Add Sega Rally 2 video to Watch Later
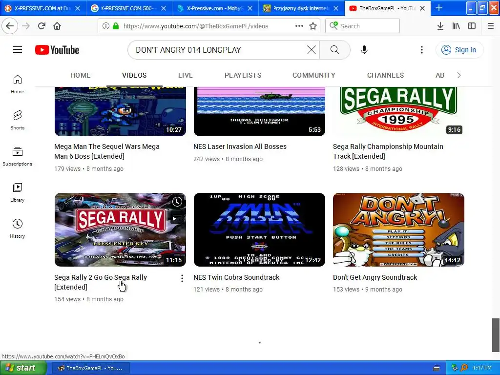This screenshot has height=375, width=500. 177,202
